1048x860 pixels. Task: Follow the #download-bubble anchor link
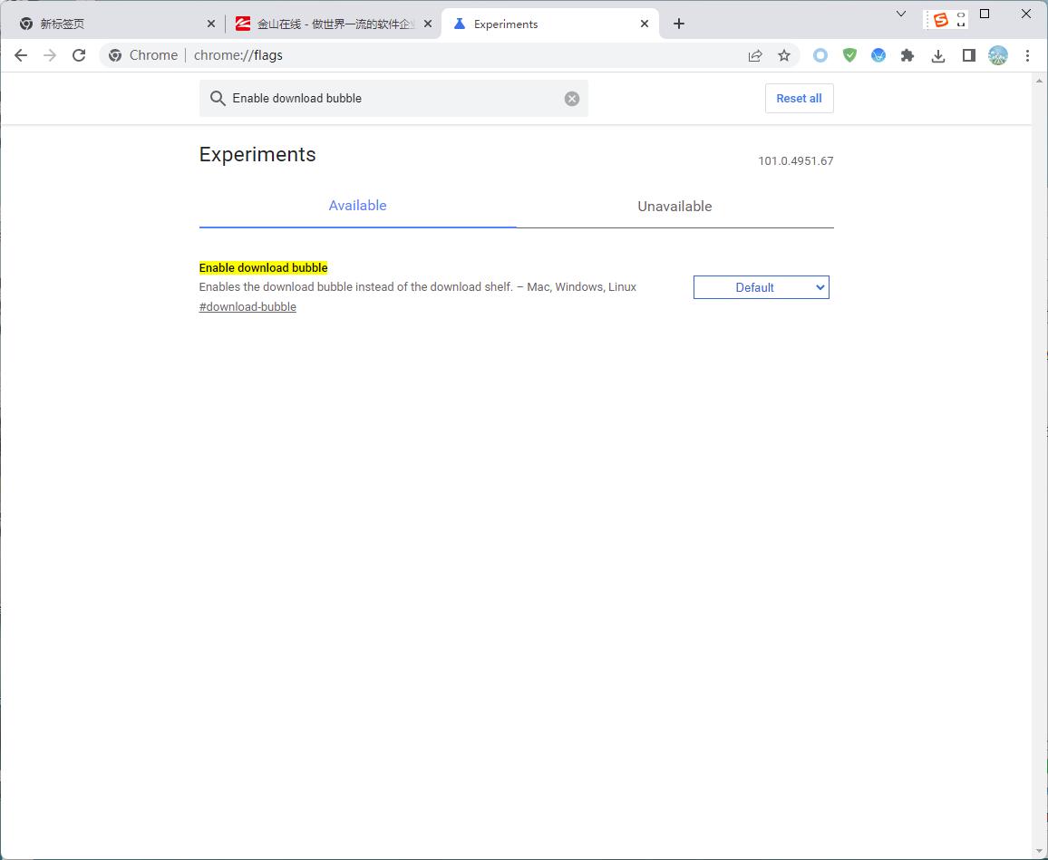247,307
